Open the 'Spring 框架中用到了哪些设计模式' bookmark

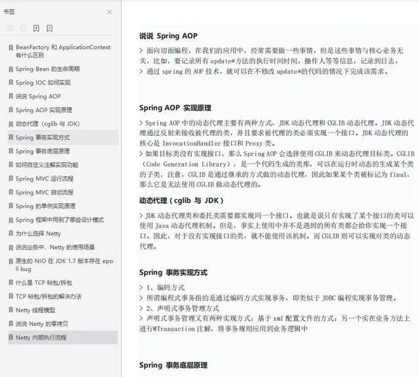click(x=60, y=220)
